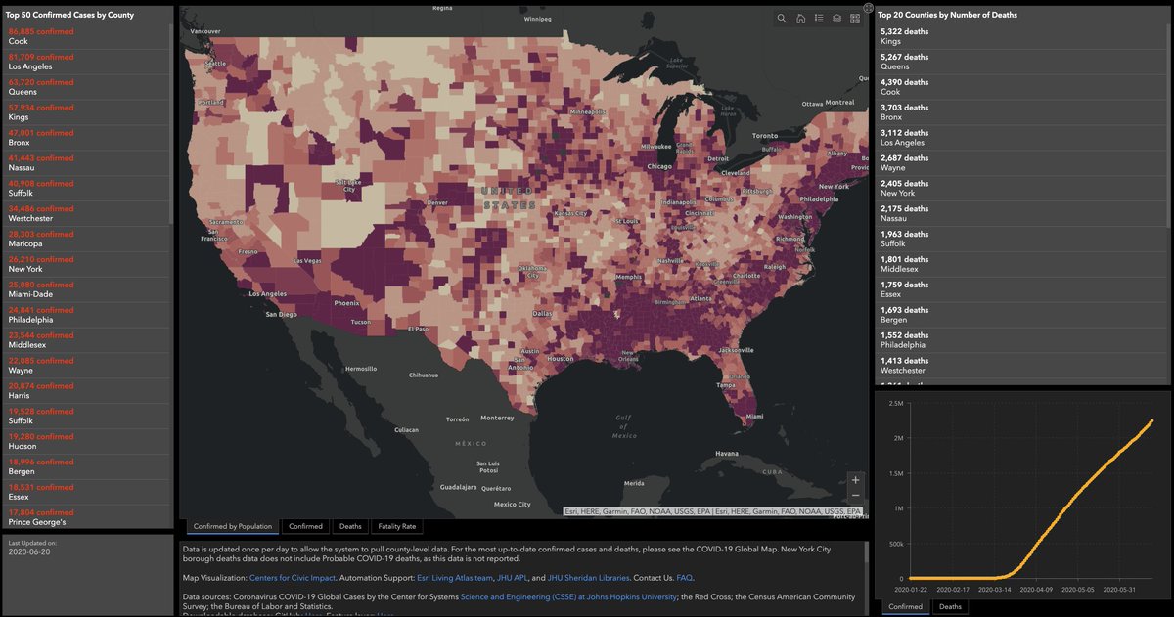1174x617 pixels.
Task: Switch to Confirmed by Population tab
Action: pos(233,526)
